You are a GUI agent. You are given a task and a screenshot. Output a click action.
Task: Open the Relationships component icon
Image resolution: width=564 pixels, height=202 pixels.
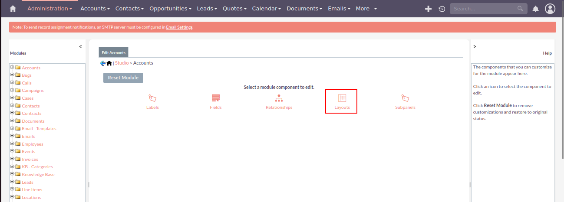[279, 98]
